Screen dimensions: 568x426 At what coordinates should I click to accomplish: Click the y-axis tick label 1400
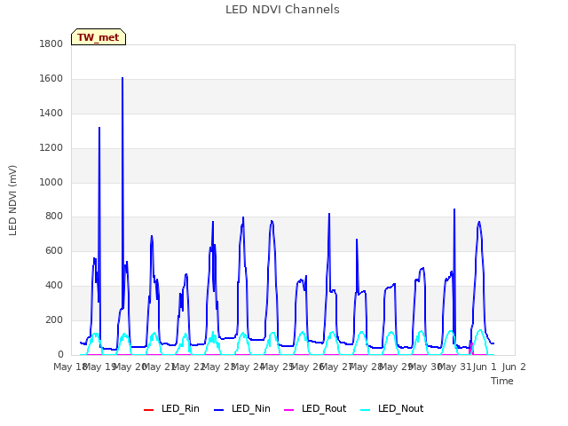tap(51, 113)
